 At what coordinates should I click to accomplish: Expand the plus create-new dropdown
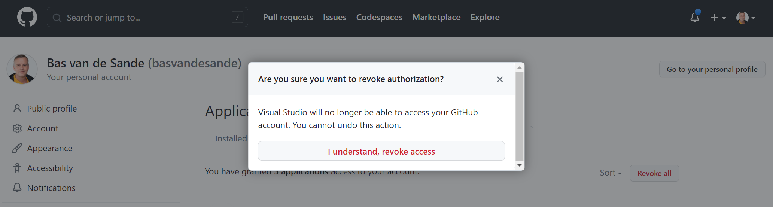(718, 18)
